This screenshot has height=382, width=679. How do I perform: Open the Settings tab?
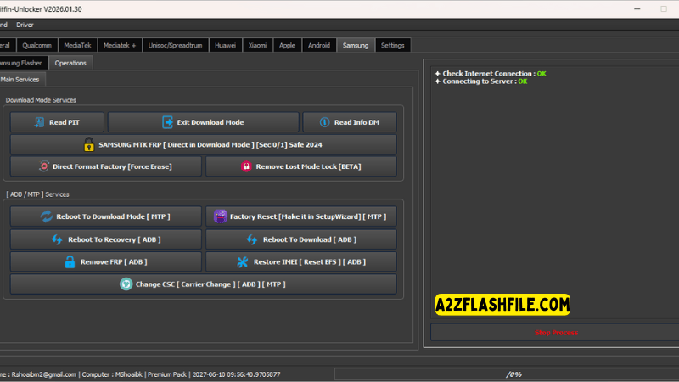tap(392, 45)
